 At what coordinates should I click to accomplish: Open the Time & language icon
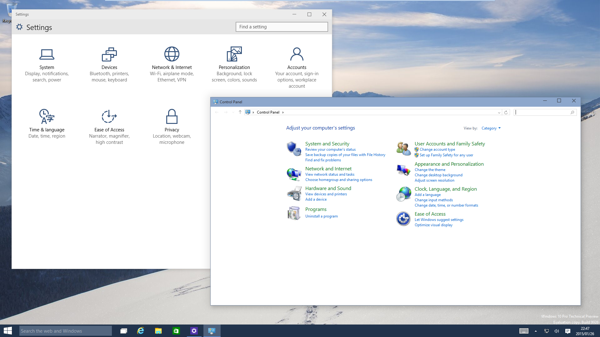47,116
